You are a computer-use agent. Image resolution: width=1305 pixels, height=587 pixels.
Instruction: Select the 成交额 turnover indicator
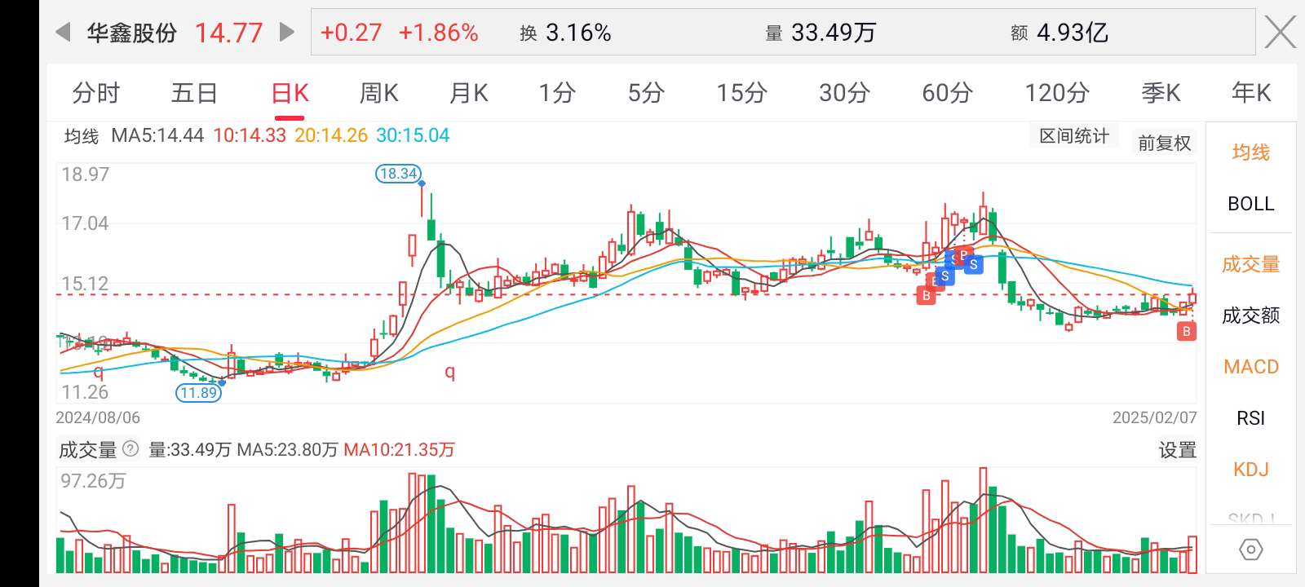(x=1250, y=316)
